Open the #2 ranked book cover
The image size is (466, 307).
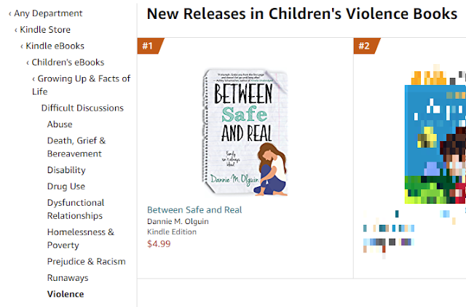click(x=435, y=137)
